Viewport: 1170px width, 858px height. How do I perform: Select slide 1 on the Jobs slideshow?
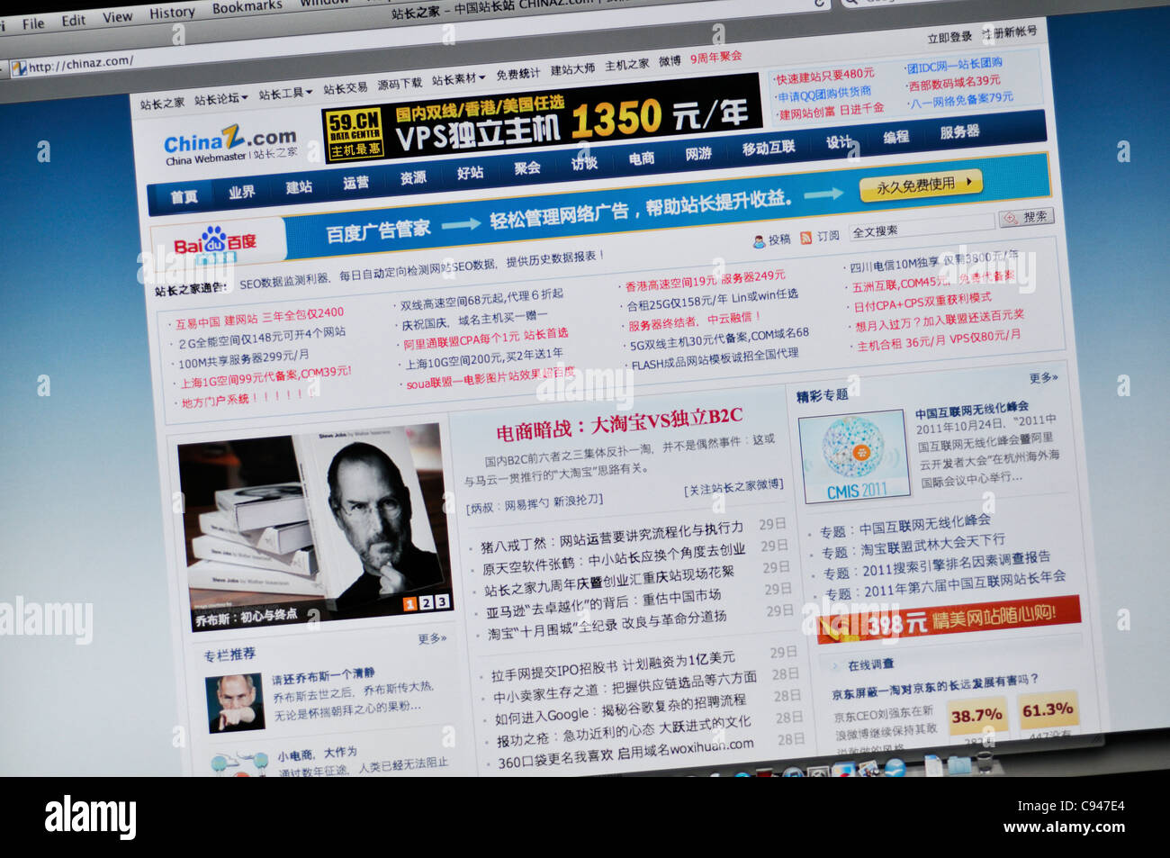click(409, 604)
